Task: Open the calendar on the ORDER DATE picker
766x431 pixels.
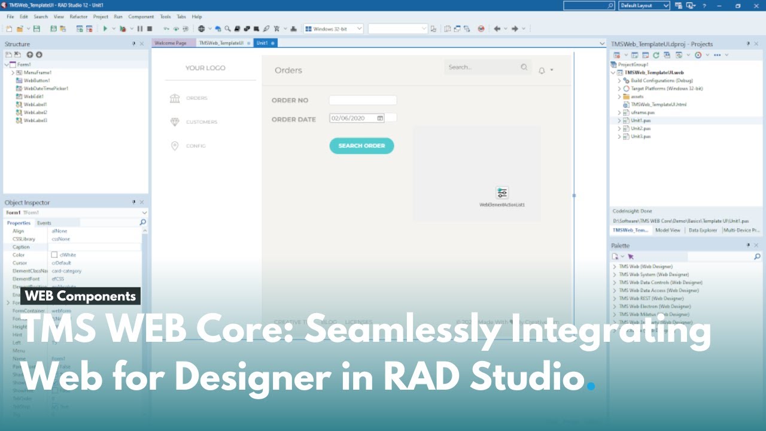Action: [x=380, y=119]
